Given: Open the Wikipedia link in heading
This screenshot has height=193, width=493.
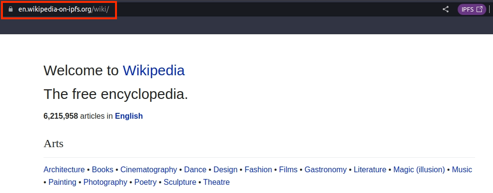Looking at the screenshot, I should point(153,70).
